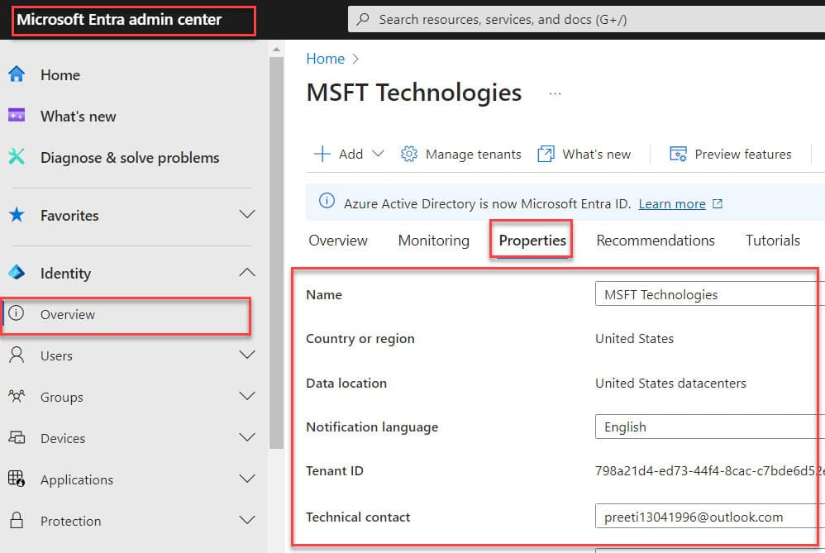The height and width of the screenshot is (553, 825).
Task: Click the Data location label
Action: tap(346, 383)
